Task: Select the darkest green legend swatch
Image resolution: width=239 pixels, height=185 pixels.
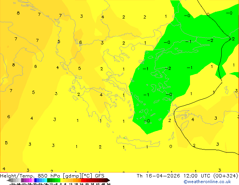Action: click(49, 180)
